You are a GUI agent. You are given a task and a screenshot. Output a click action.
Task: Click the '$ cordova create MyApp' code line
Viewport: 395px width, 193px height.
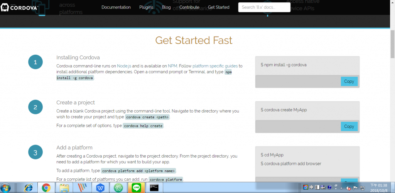(x=284, y=110)
